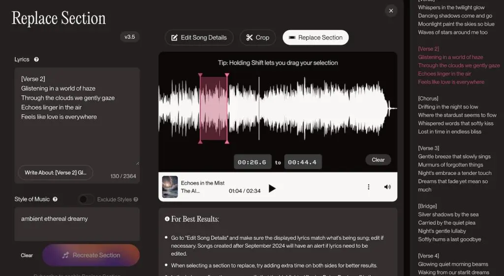This screenshot has height=276, width=504.
Task: Open the three-dot player options menu
Action: pyautogui.click(x=368, y=187)
